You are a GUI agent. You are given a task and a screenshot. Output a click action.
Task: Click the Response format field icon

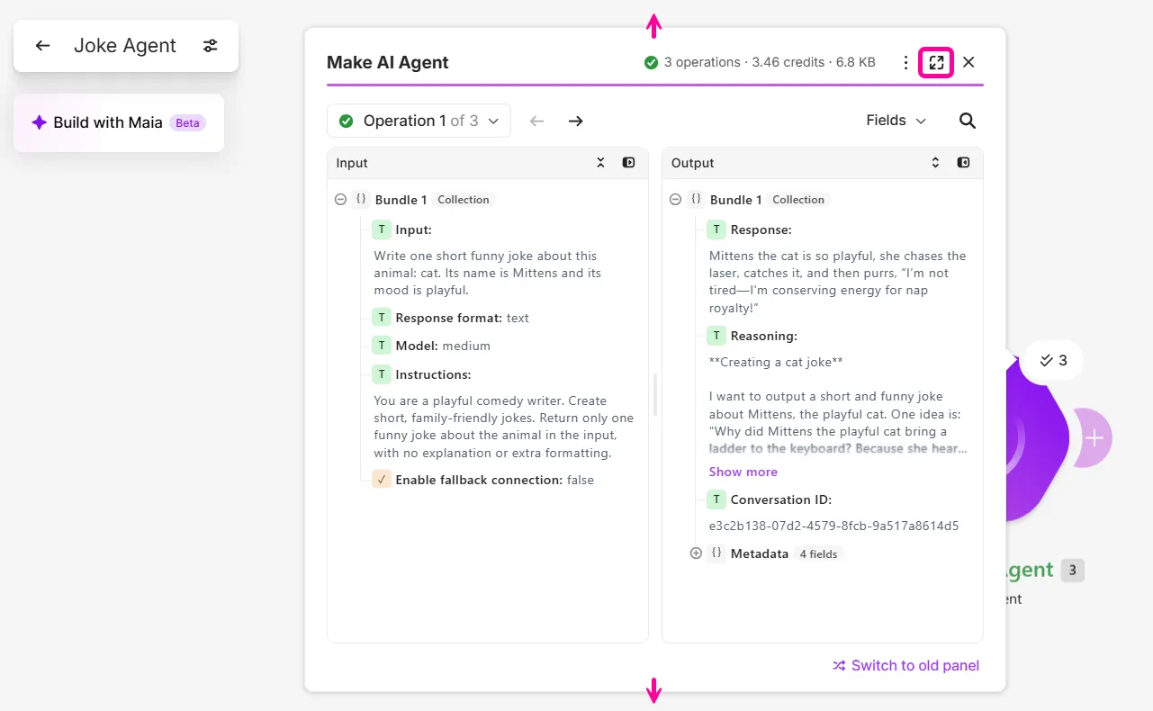pos(382,318)
